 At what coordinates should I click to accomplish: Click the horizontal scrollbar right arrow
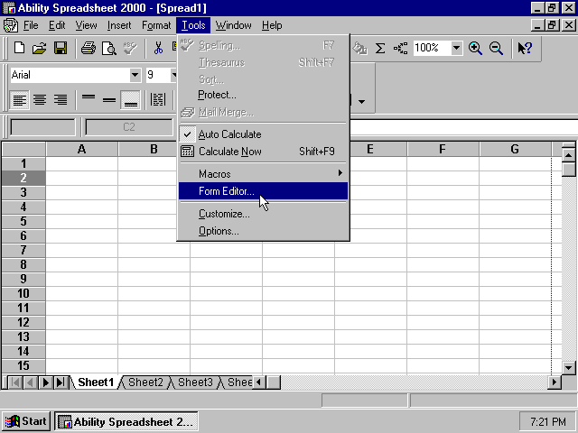coord(554,382)
